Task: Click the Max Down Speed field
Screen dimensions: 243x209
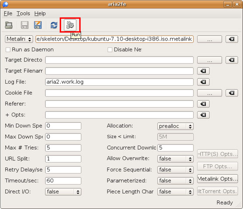Action: [x=63, y=137]
